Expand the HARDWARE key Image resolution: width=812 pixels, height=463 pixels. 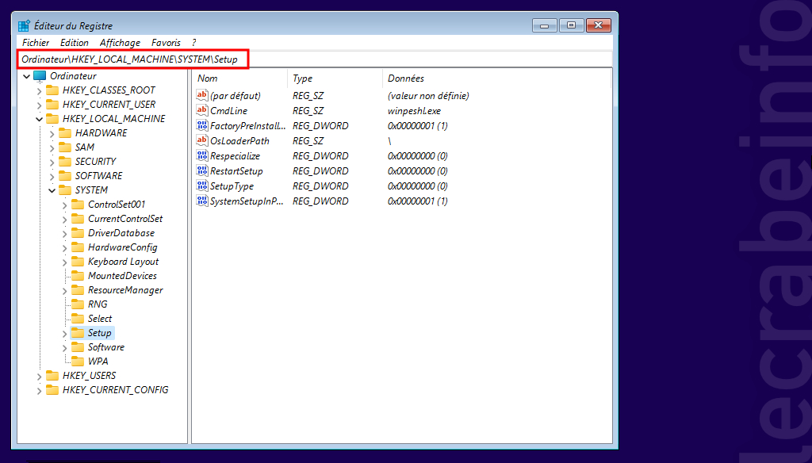click(52, 134)
